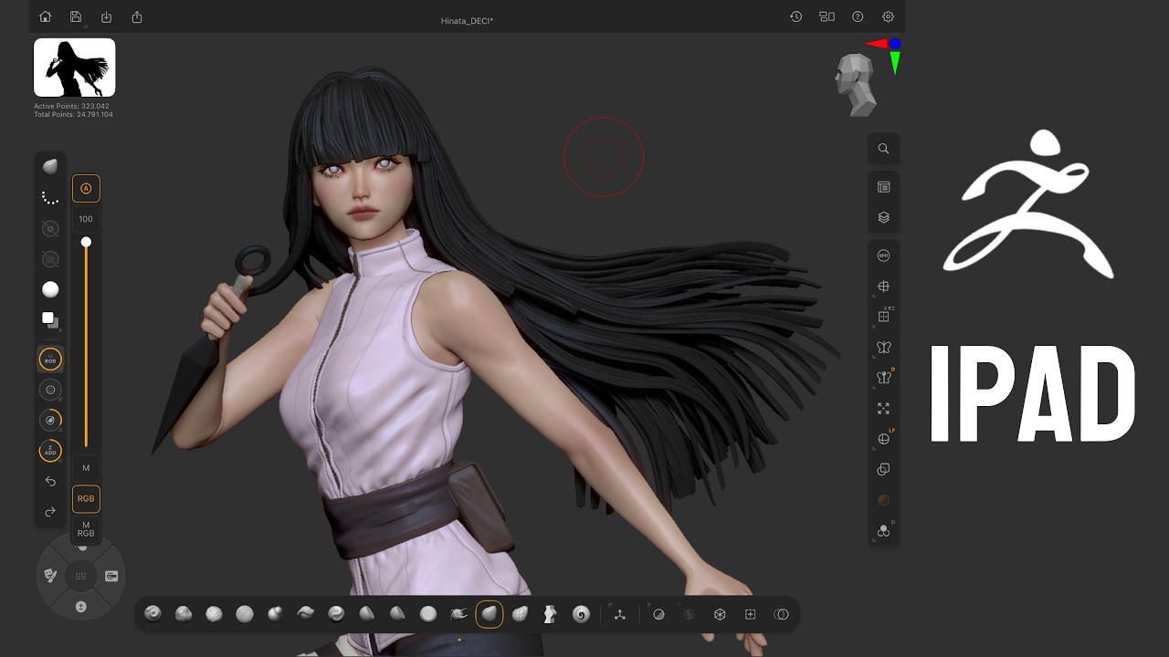Select the torso silhouette brush
The width and height of the screenshot is (1169, 657).
pyautogui.click(x=550, y=614)
